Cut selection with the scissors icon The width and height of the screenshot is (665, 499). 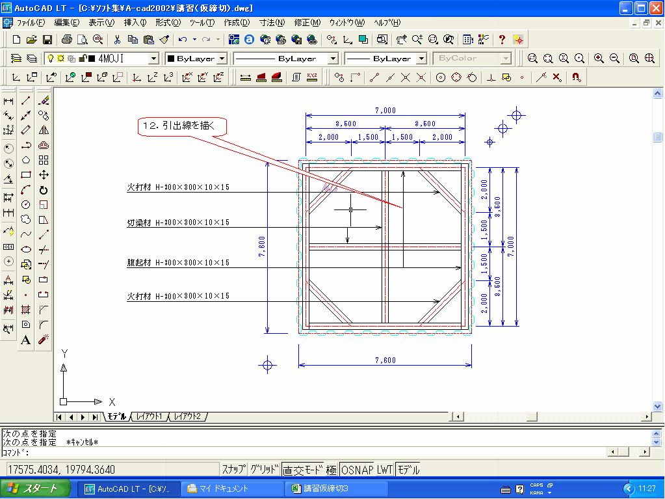117,40
